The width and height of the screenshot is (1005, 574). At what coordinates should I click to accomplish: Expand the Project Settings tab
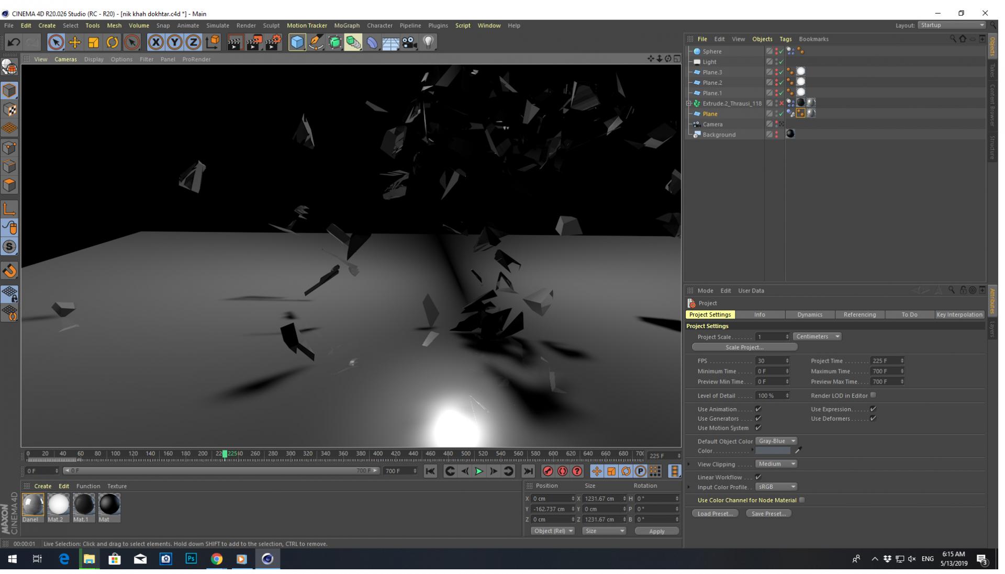point(710,314)
